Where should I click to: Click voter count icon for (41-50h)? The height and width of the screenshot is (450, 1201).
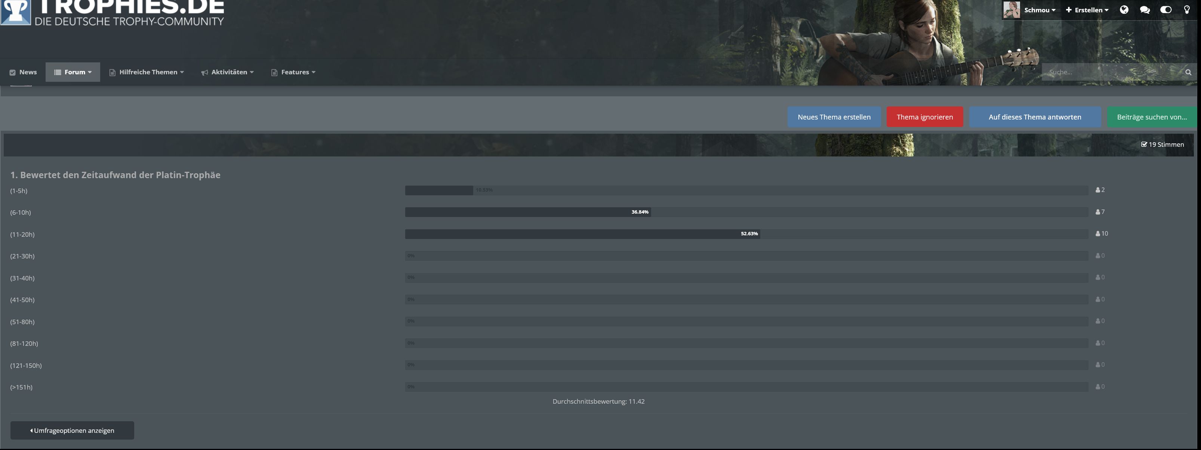tap(1100, 300)
